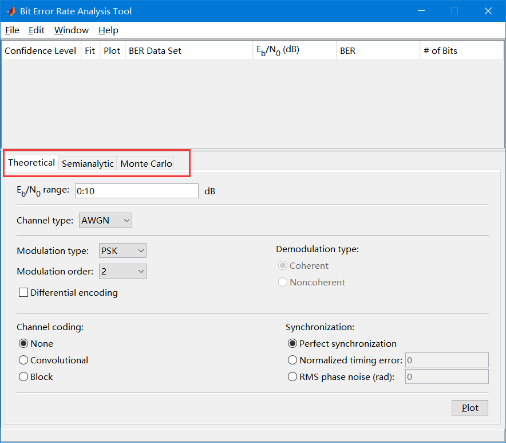Click the # of Bits column header
506x443 pixels.
tap(462, 50)
